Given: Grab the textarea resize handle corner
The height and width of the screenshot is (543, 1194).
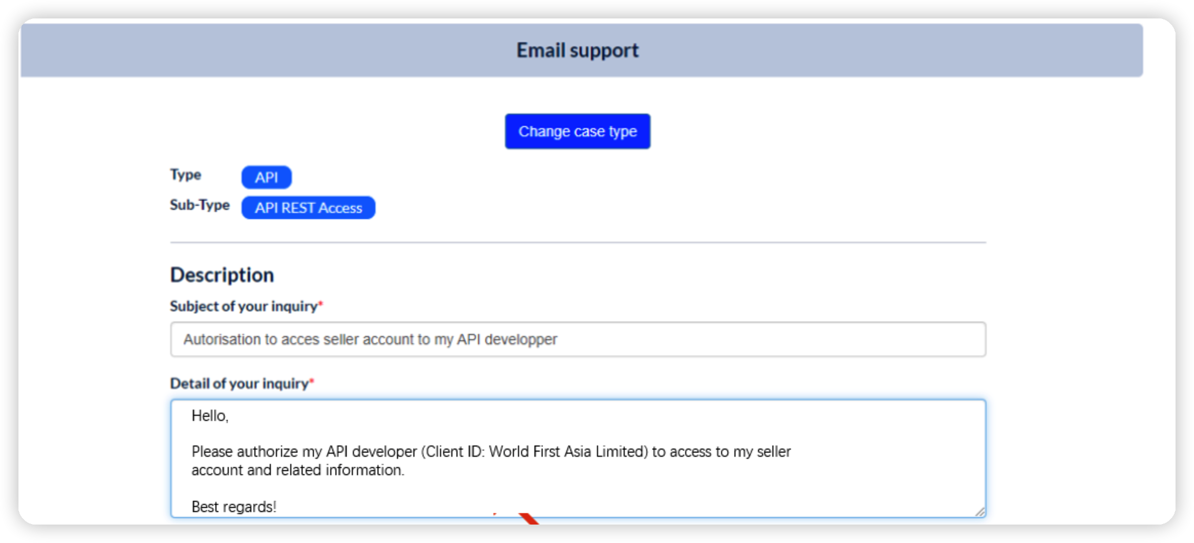Looking at the screenshot, I should tap(979, 511).
